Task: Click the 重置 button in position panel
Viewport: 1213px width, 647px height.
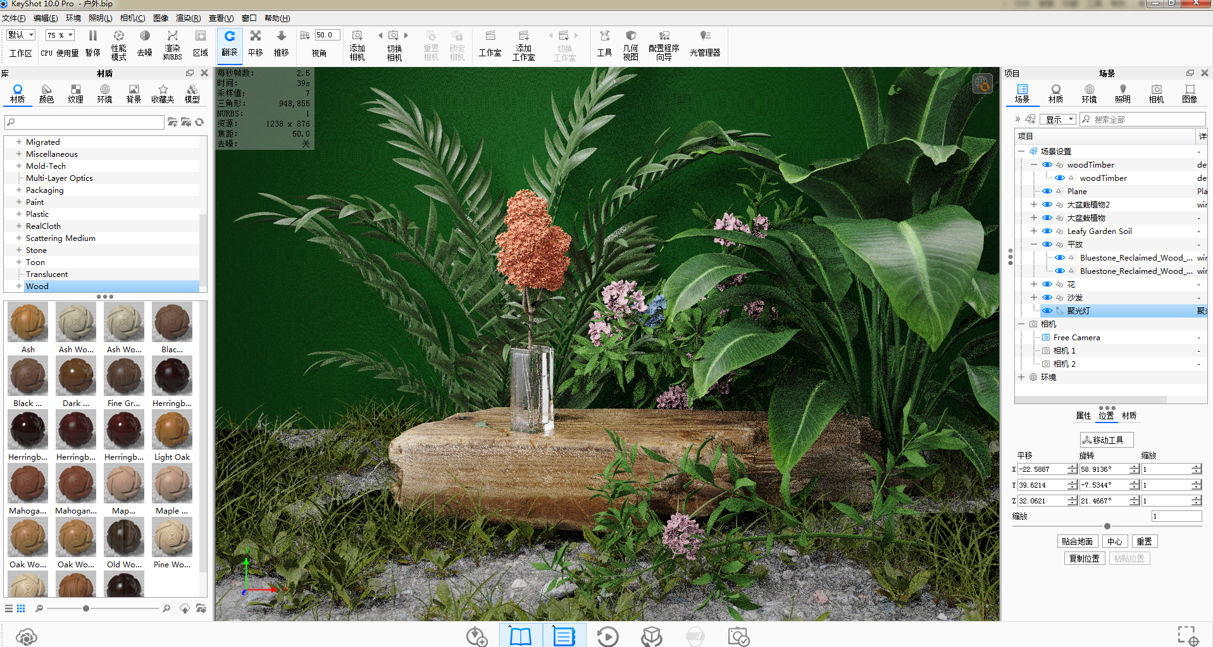Action: click(1144, 541)
